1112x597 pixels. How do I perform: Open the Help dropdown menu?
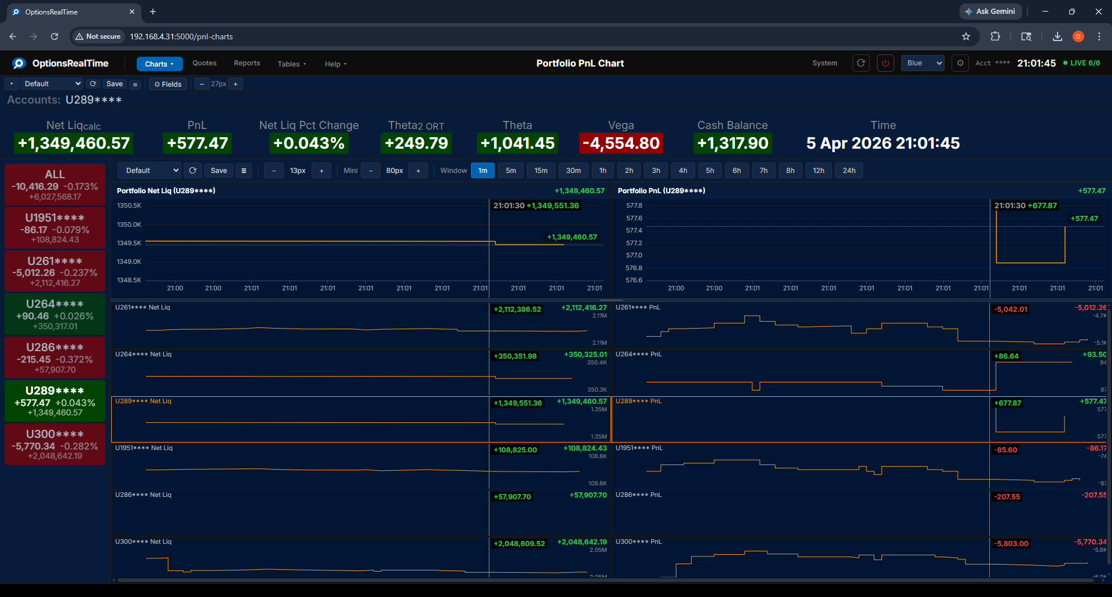(335, 64)
